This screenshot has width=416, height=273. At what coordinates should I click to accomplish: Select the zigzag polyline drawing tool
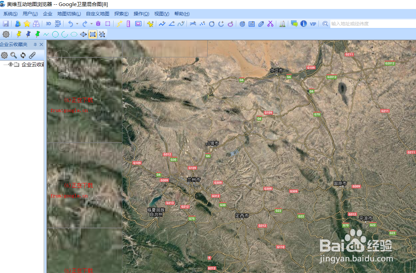click(x=46, y=34)
